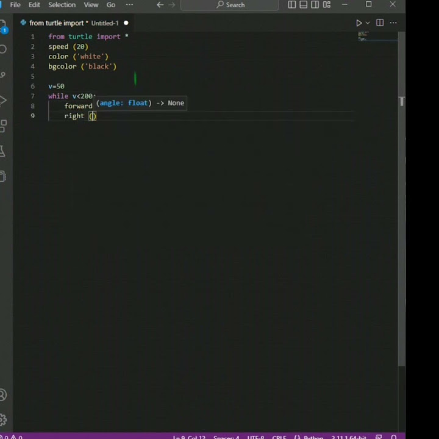Change indentation via 'Spaces: 4' status

[x=226, y=437]
